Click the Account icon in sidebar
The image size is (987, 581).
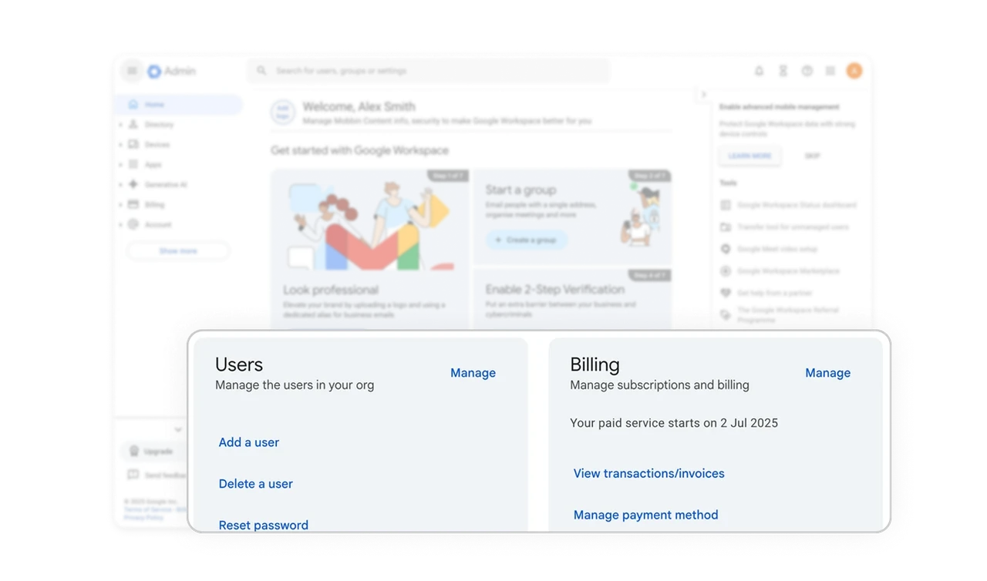[133, 224]
